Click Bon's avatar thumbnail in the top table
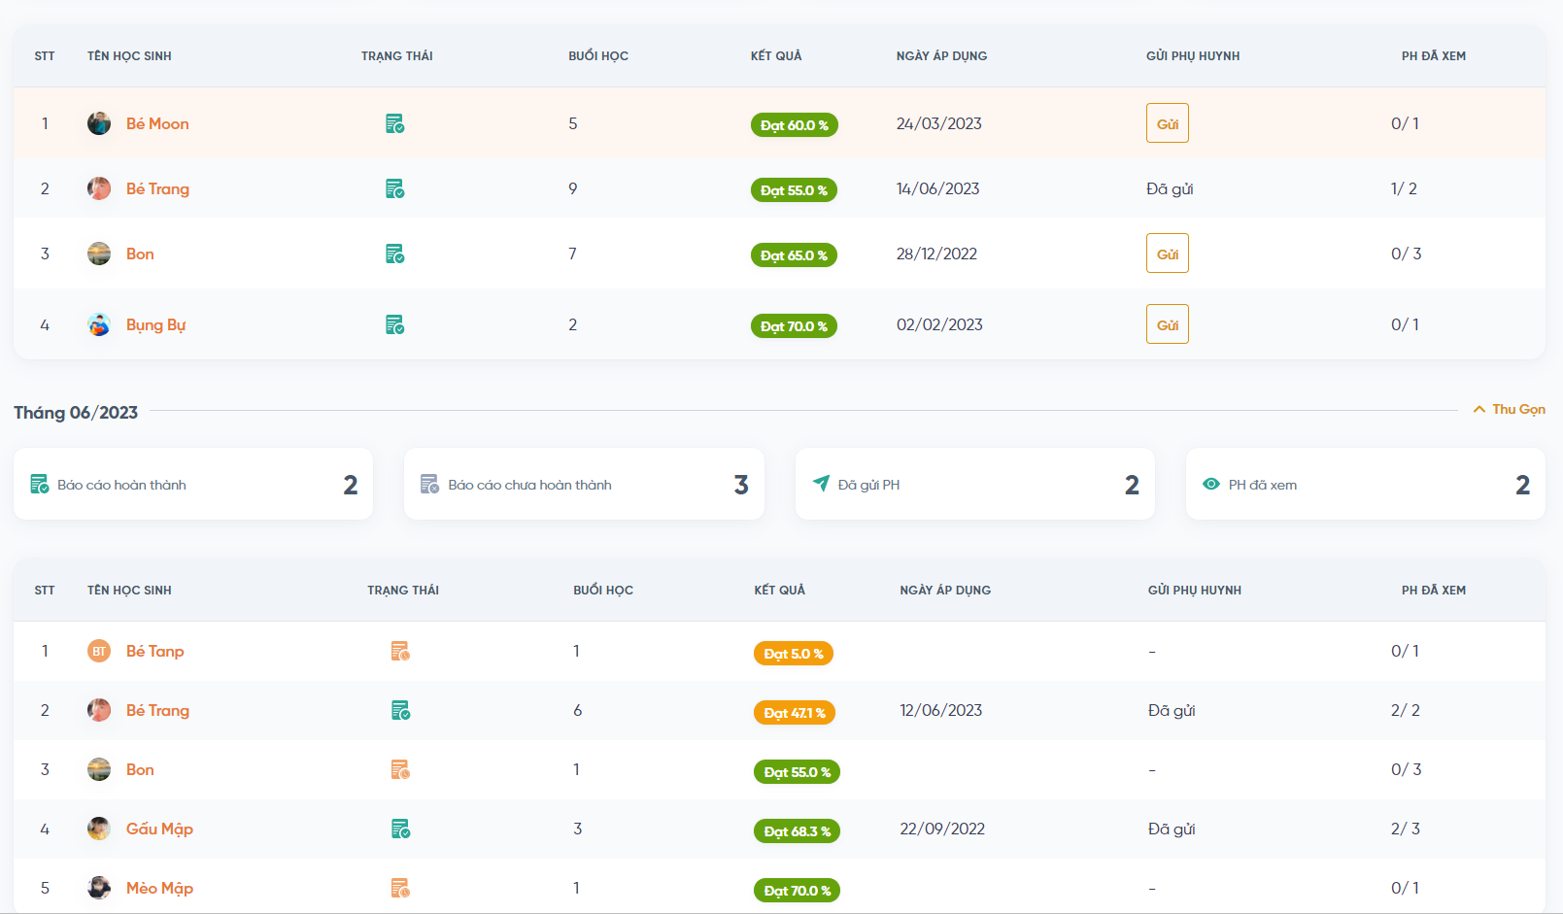1563x914 pixels. pos(99,254)
